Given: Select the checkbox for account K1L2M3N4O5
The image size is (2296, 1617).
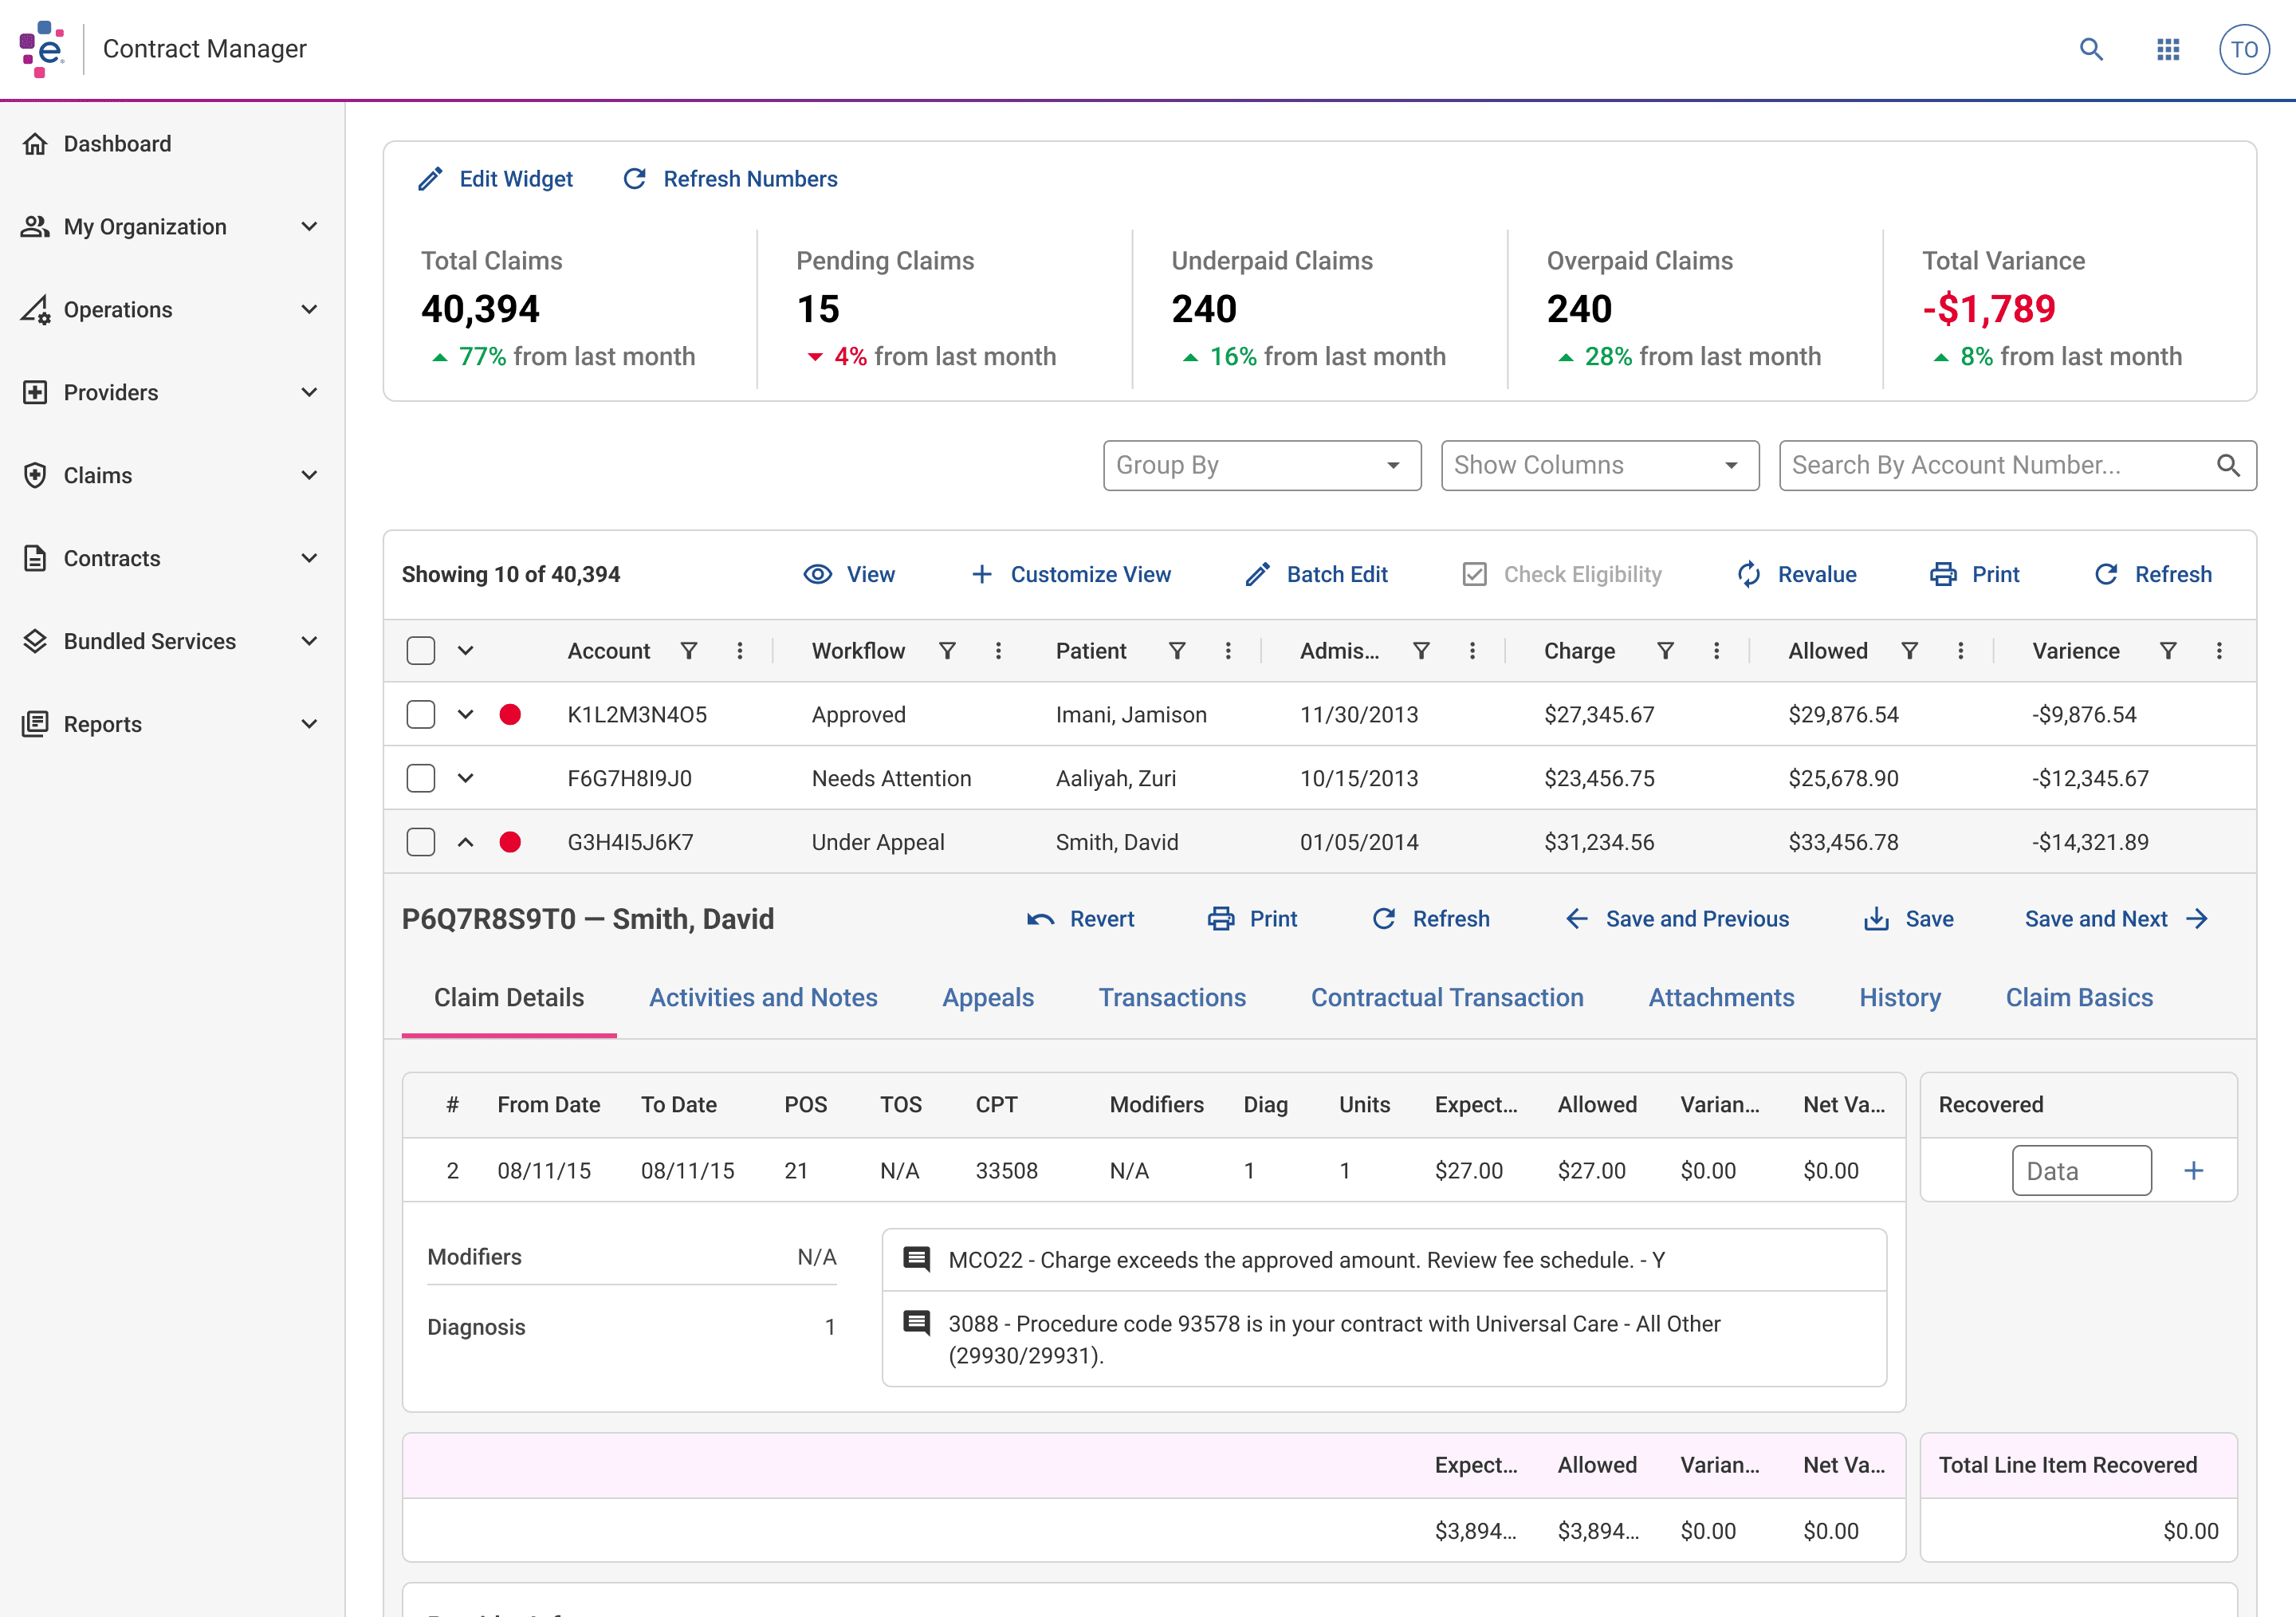Looking at the screenshot, I should pyautogui.click(x=421, y=714).
